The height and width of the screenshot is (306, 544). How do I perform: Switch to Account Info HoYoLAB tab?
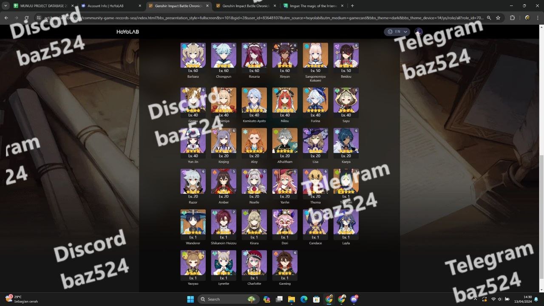[111, 6]
